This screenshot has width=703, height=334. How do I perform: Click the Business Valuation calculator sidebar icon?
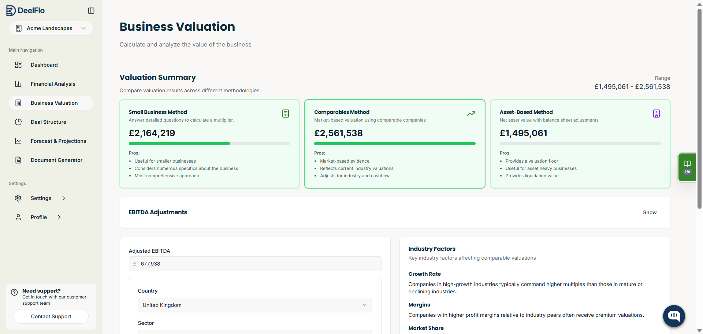pyautogui.click(x=18, y=103)
